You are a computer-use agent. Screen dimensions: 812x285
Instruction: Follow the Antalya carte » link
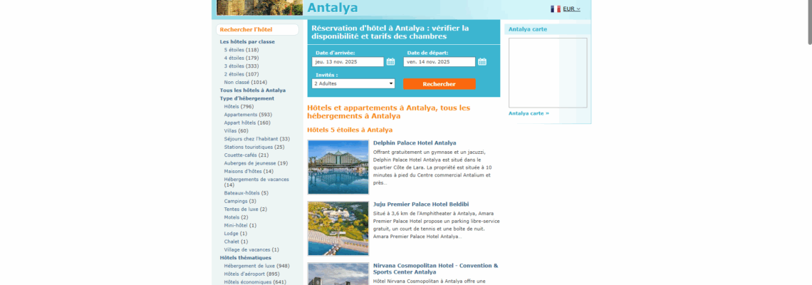(529, 113)
